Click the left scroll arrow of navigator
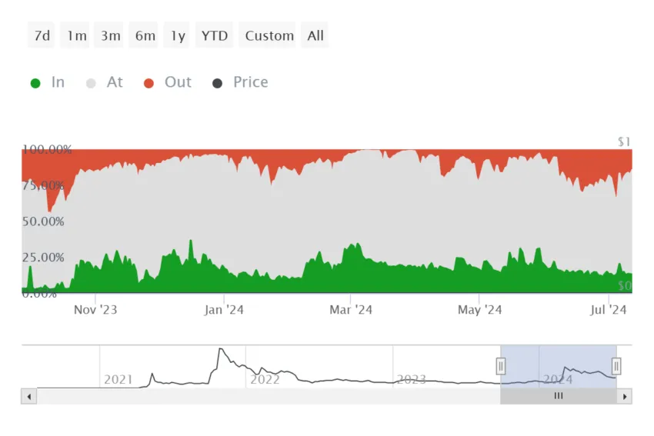Image resolution: width=654 pixels, height=436 pixels. click(28, 397)
